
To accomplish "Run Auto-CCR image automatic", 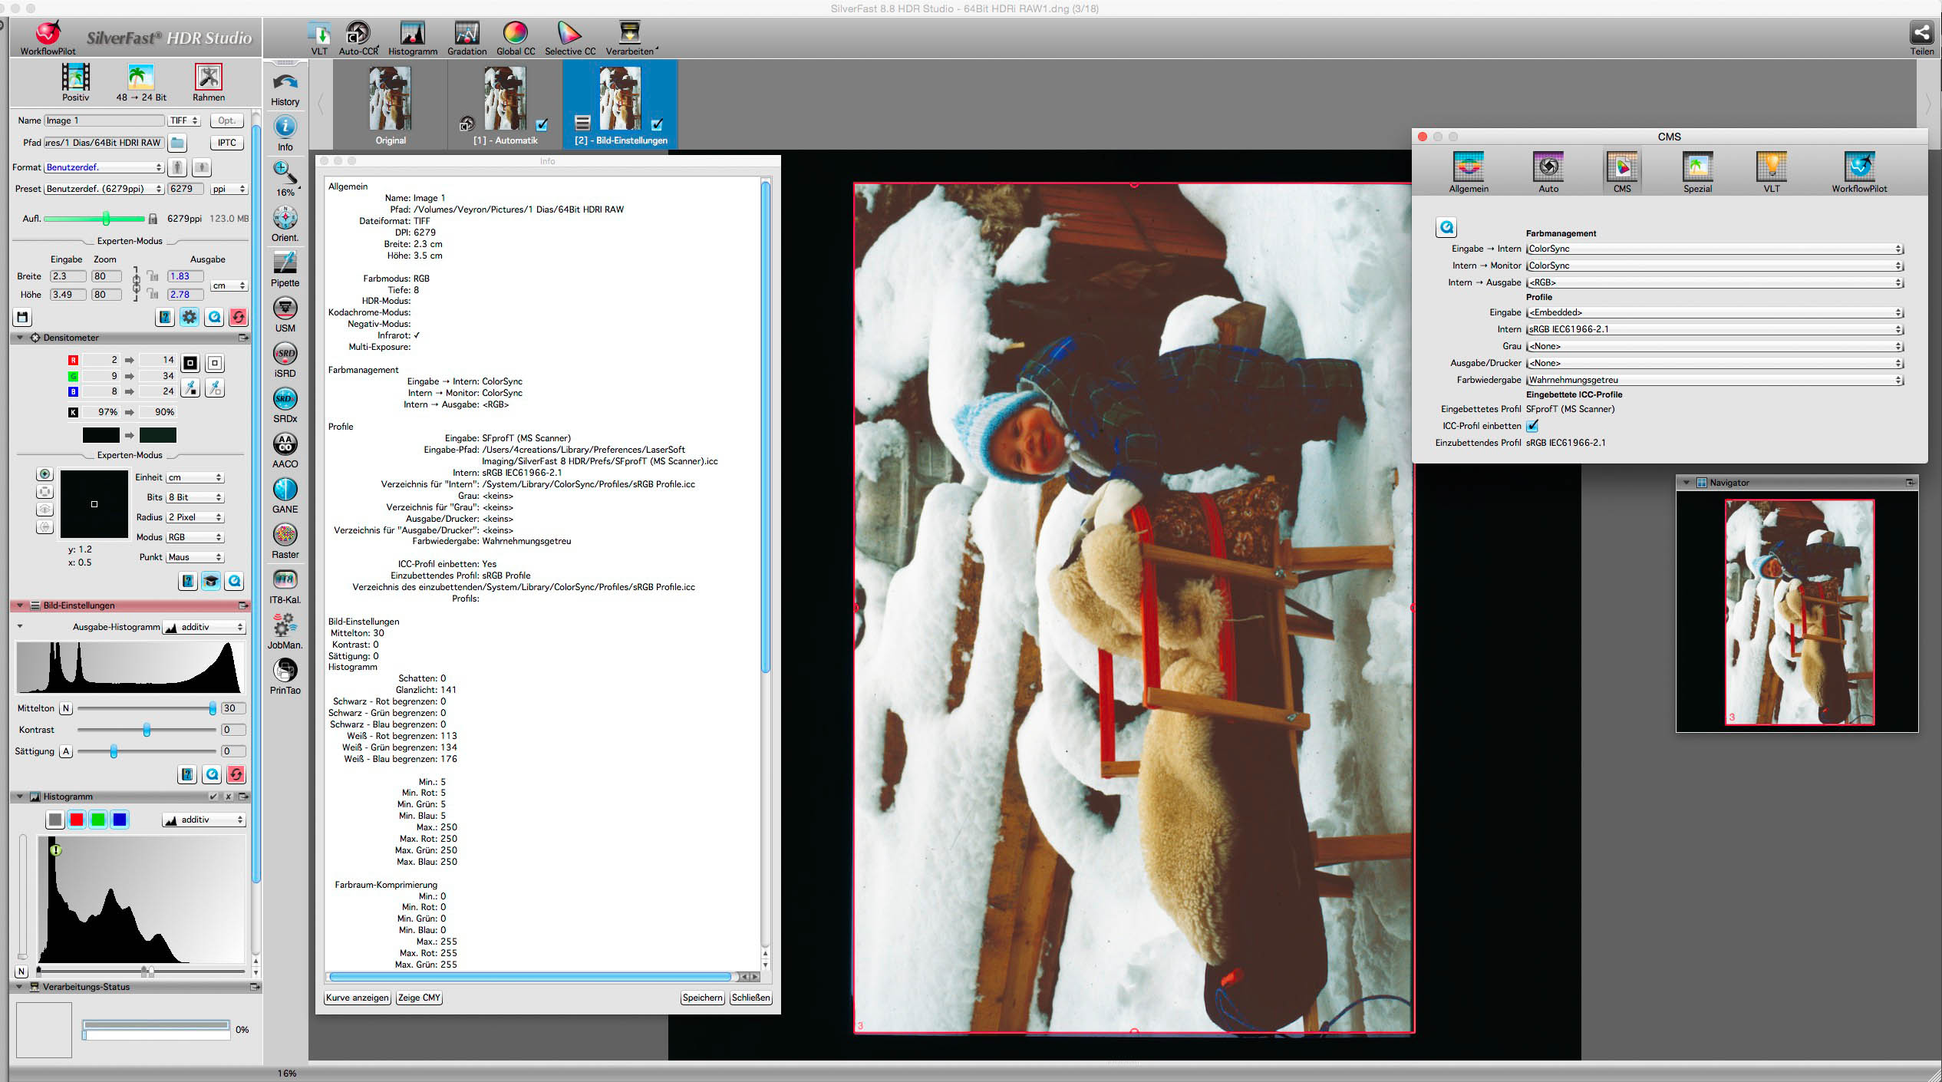I will [x=358, y=33].
